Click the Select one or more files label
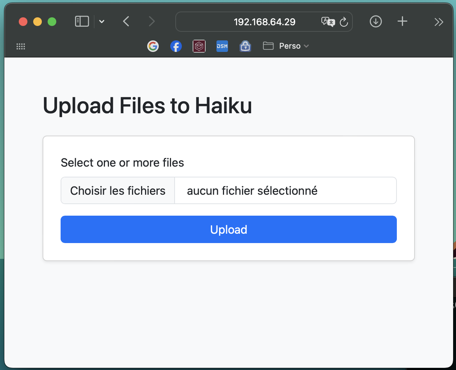This screenshot has width=456, height=370. (x=122, y=163)
